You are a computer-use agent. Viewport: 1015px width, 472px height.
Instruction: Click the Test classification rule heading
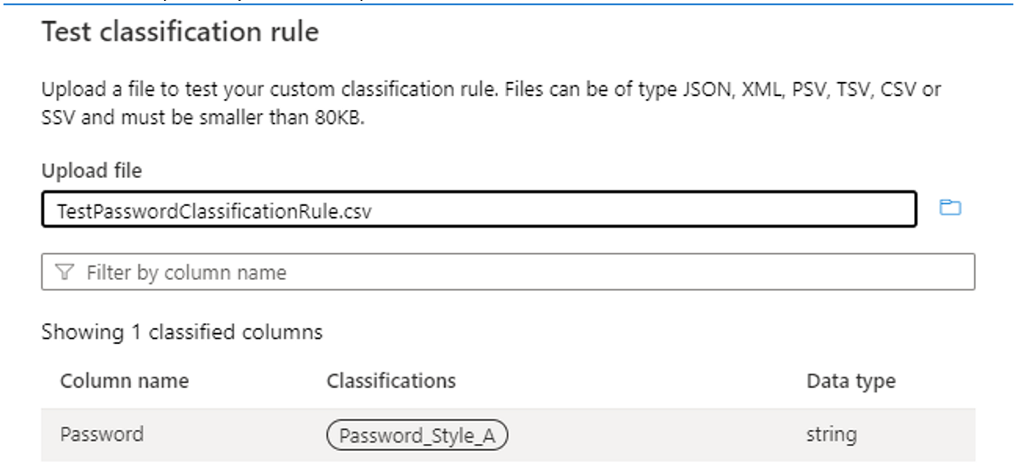[x=180, y=32]
